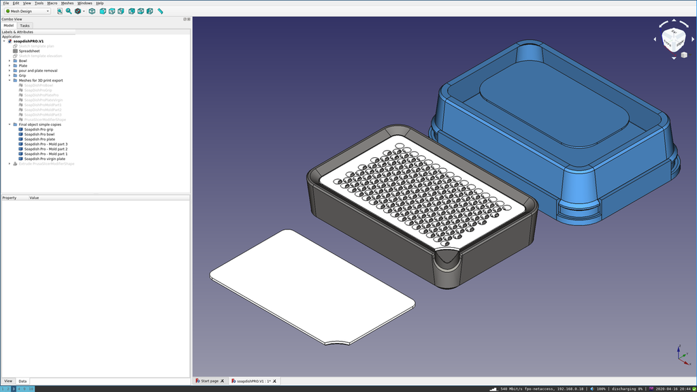Viewport: 697px width, 392px height.
Task: Rotate view clockwise with nav cube arc arrow
Action: (685, 24)
